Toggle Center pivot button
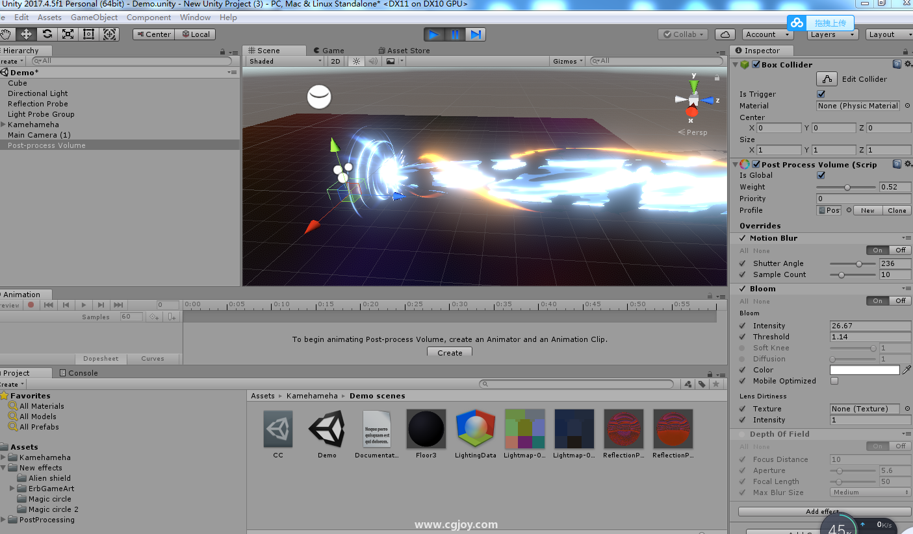The image size is (913, 534). 153,34
